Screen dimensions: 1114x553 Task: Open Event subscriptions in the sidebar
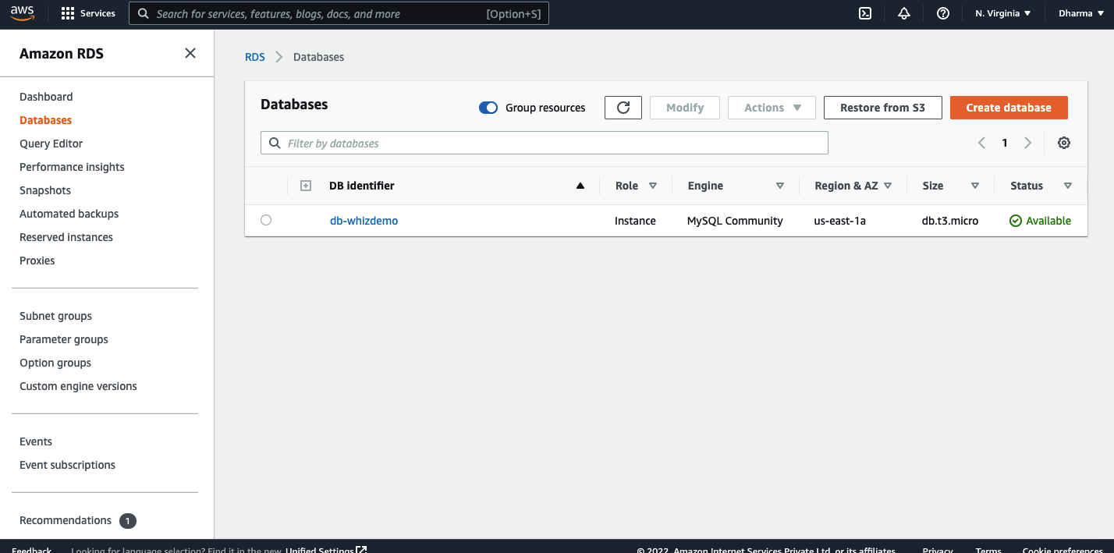67,465
